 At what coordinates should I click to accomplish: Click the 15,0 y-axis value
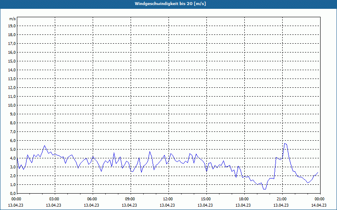coord(12,61)
